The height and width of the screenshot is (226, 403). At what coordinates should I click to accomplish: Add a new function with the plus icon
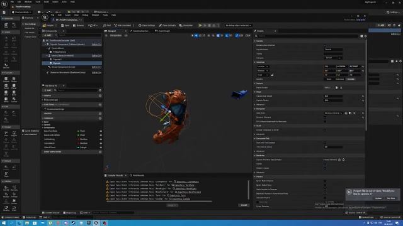tap(100, 105)
